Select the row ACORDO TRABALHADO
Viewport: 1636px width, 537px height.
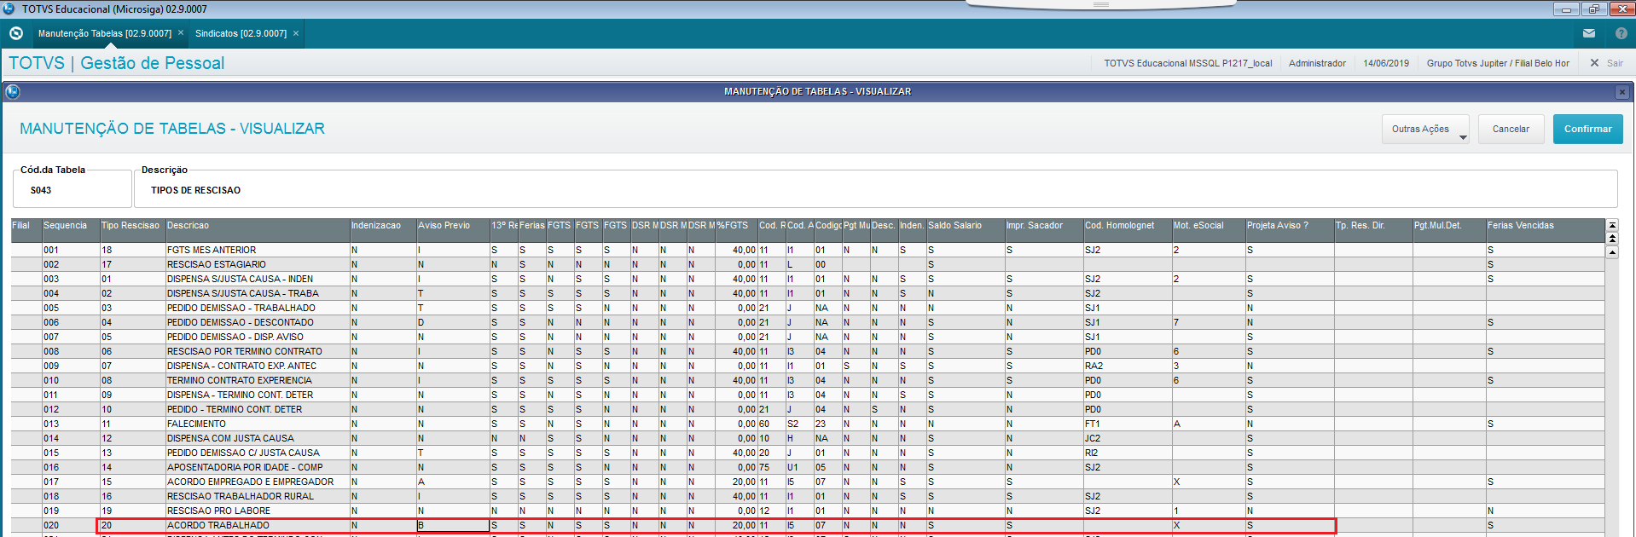click(808, 525)
